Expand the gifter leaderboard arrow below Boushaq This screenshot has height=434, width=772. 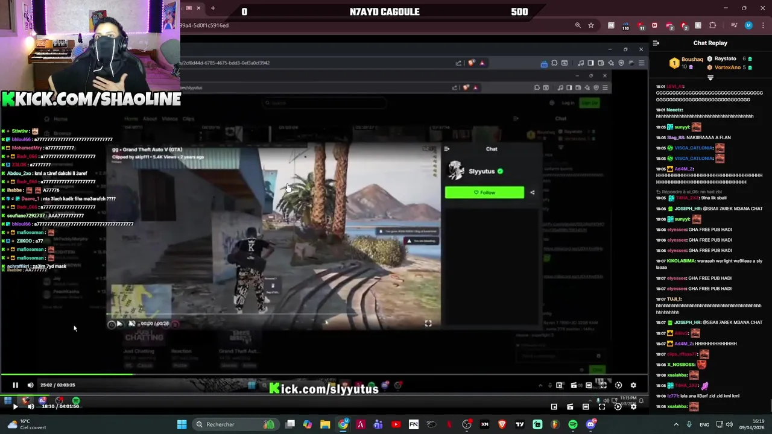710,78
